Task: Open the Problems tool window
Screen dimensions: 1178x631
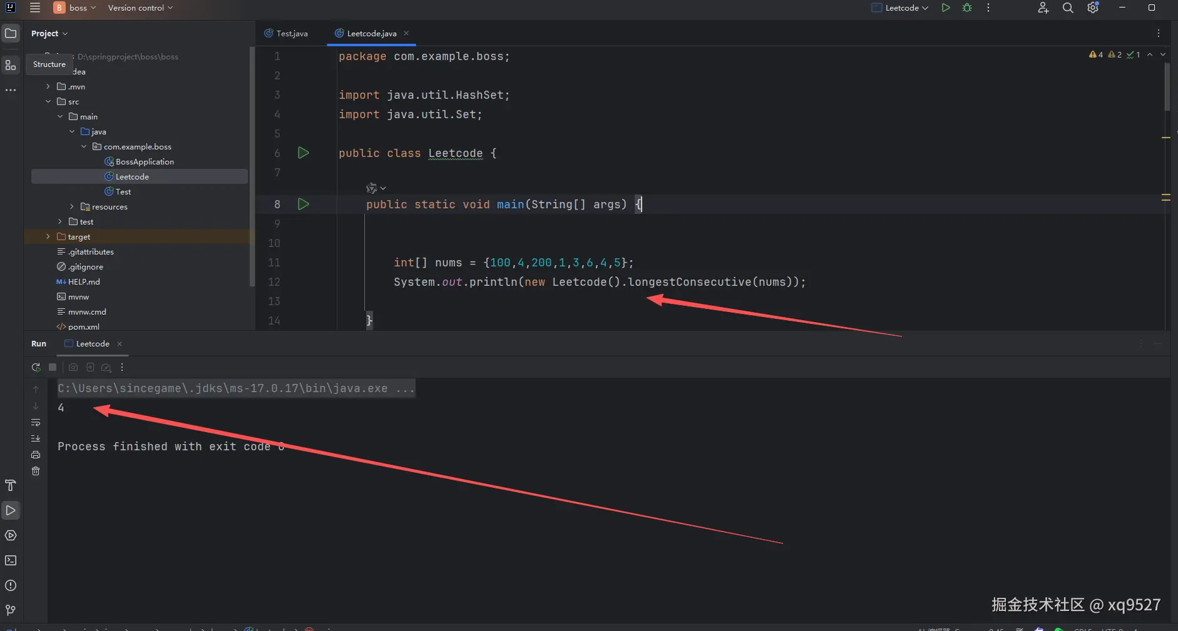Action: 11,585
